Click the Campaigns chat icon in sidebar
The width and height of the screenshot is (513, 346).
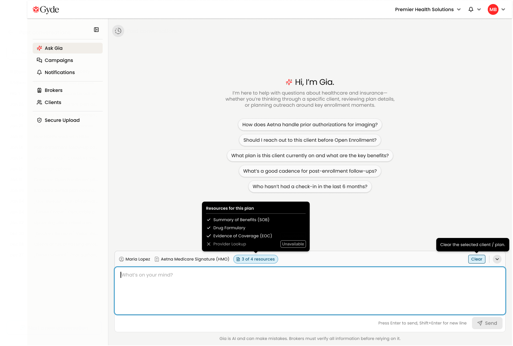click(x=39, y=60)
